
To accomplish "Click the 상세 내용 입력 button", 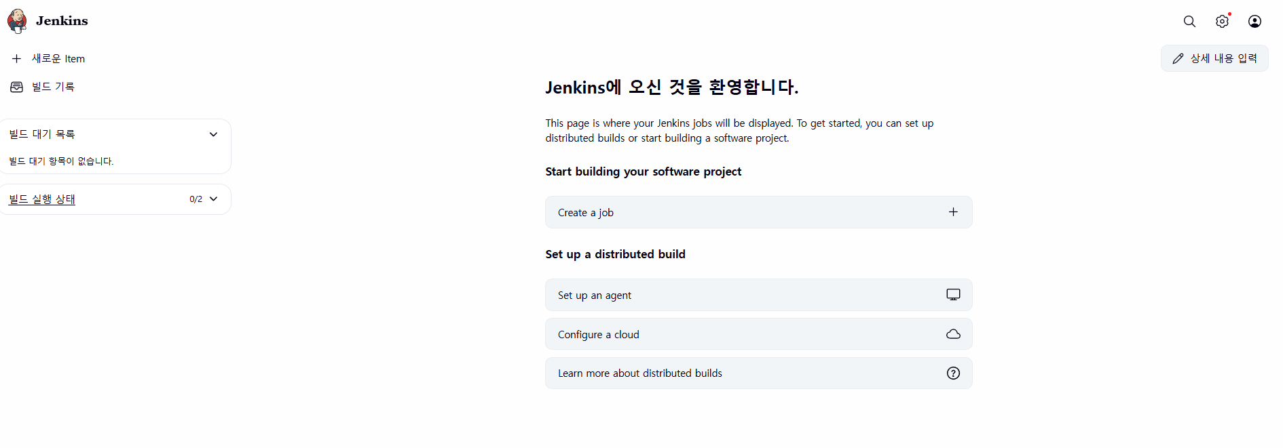I will [x=1214, y=58].
